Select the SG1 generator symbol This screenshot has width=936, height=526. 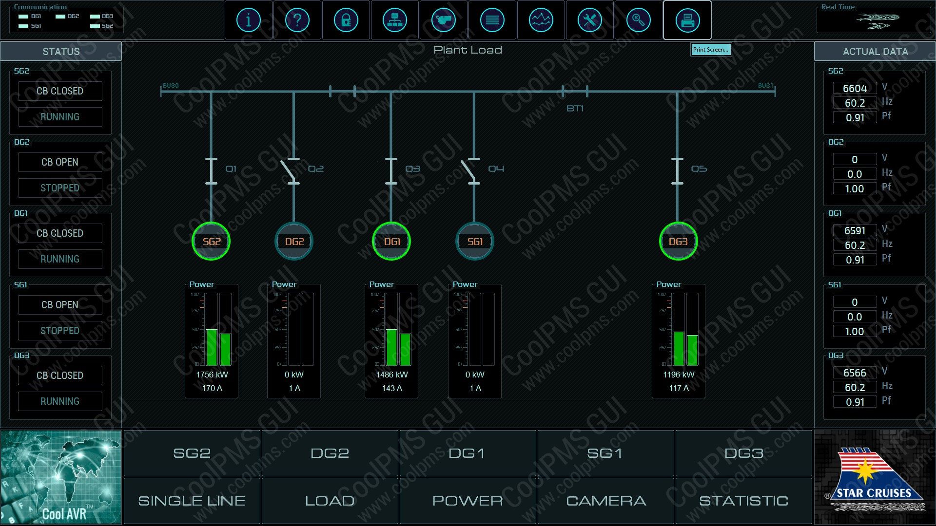(474, 241)
